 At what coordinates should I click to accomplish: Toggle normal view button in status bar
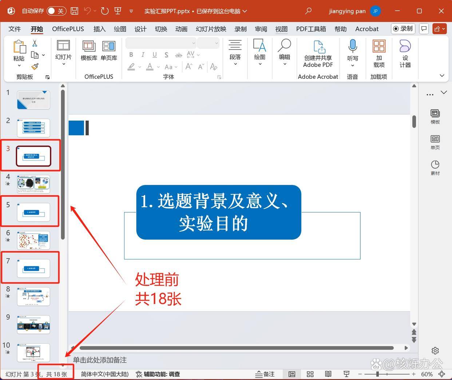(x=292, y=374)
